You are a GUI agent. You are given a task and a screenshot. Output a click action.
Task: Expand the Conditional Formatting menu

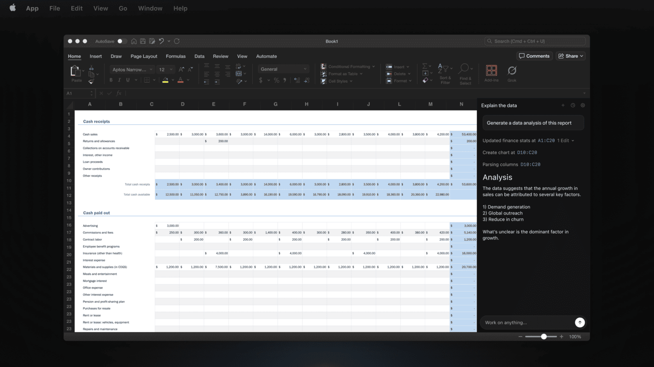click(348, 66)
